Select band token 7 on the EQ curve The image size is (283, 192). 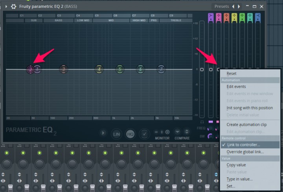point(161,69)
